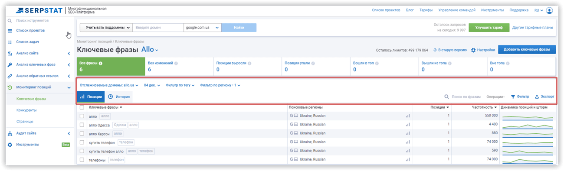The image size is (564, 171).
Task: Click the Настройки gear icon
Action: pyautogui.click(x=473, y=50)
